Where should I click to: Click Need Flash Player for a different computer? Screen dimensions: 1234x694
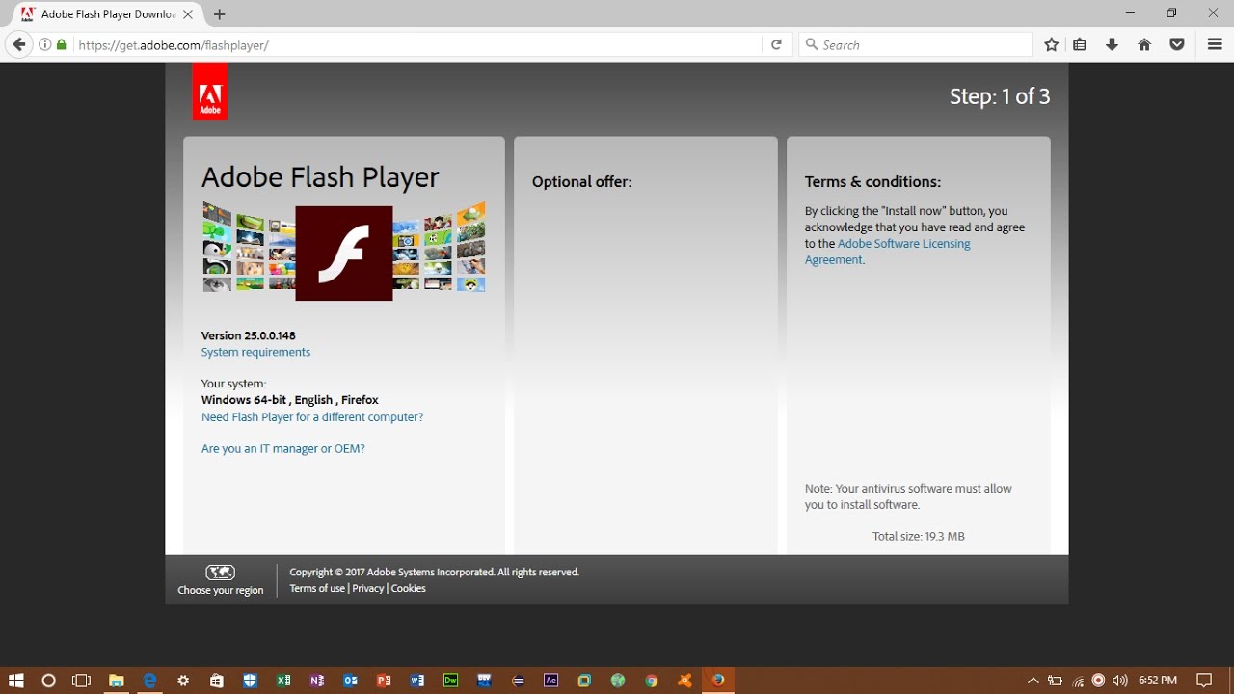pyautogui.click(x=312, y=417)
